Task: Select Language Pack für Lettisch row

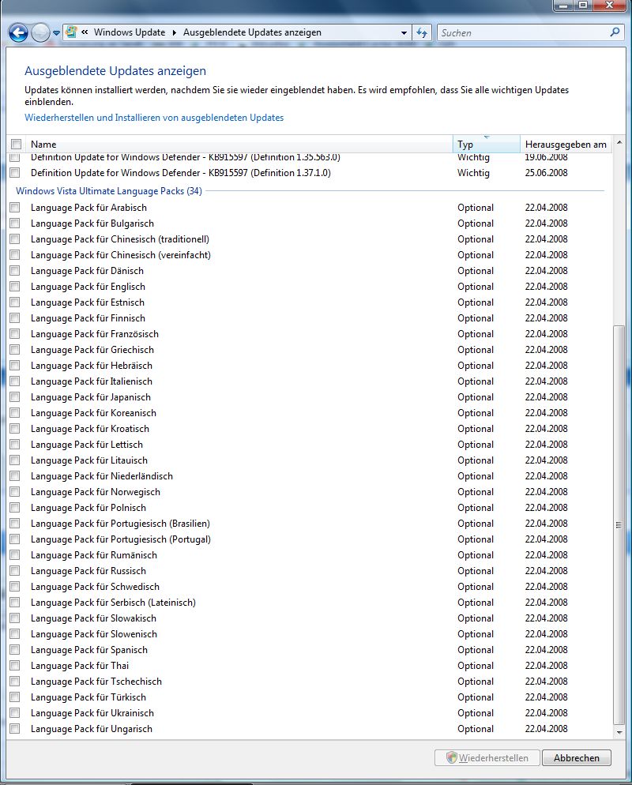Action: [x=310, y=445]
